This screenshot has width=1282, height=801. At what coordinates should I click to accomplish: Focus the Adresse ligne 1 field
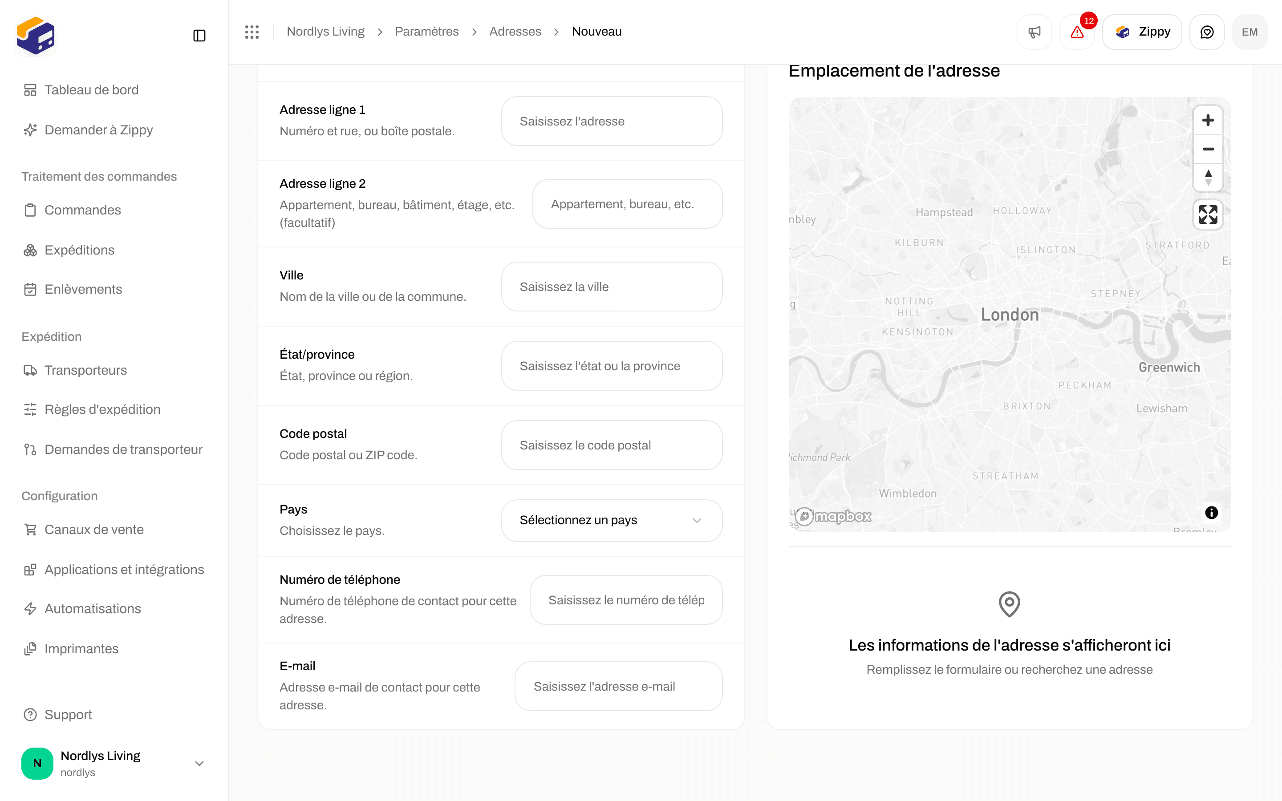click(612, 121)
